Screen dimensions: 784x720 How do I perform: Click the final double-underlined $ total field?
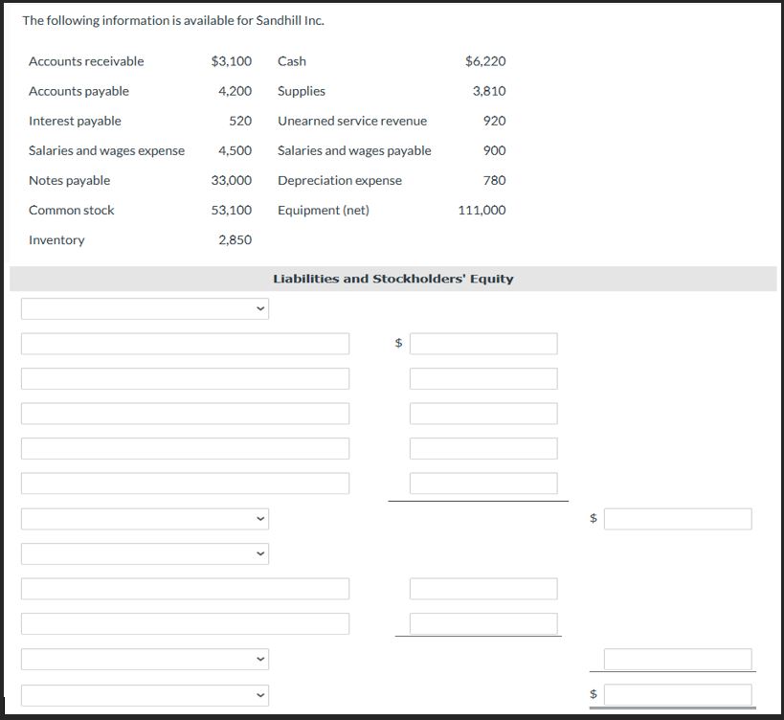pyautogui.click(x=678, y=695)
